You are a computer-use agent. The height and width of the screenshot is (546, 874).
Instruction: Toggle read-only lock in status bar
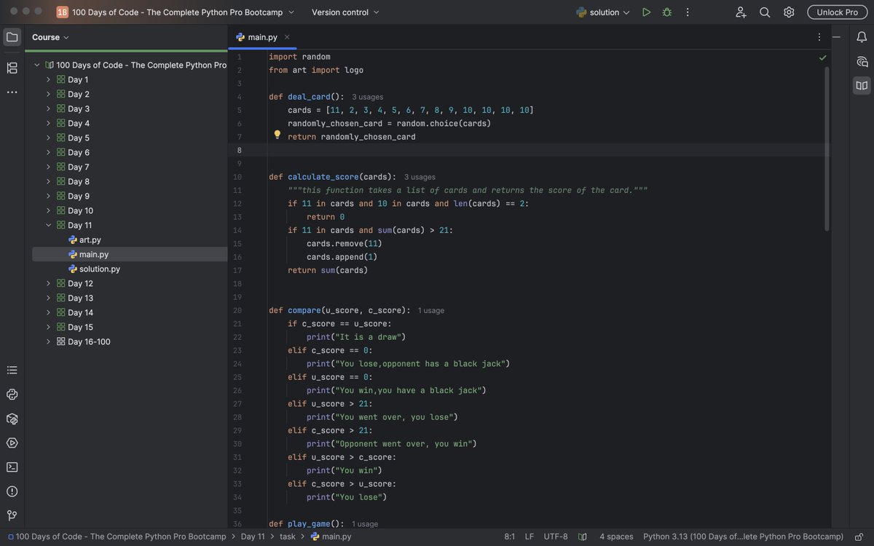[x=859, y=537]
